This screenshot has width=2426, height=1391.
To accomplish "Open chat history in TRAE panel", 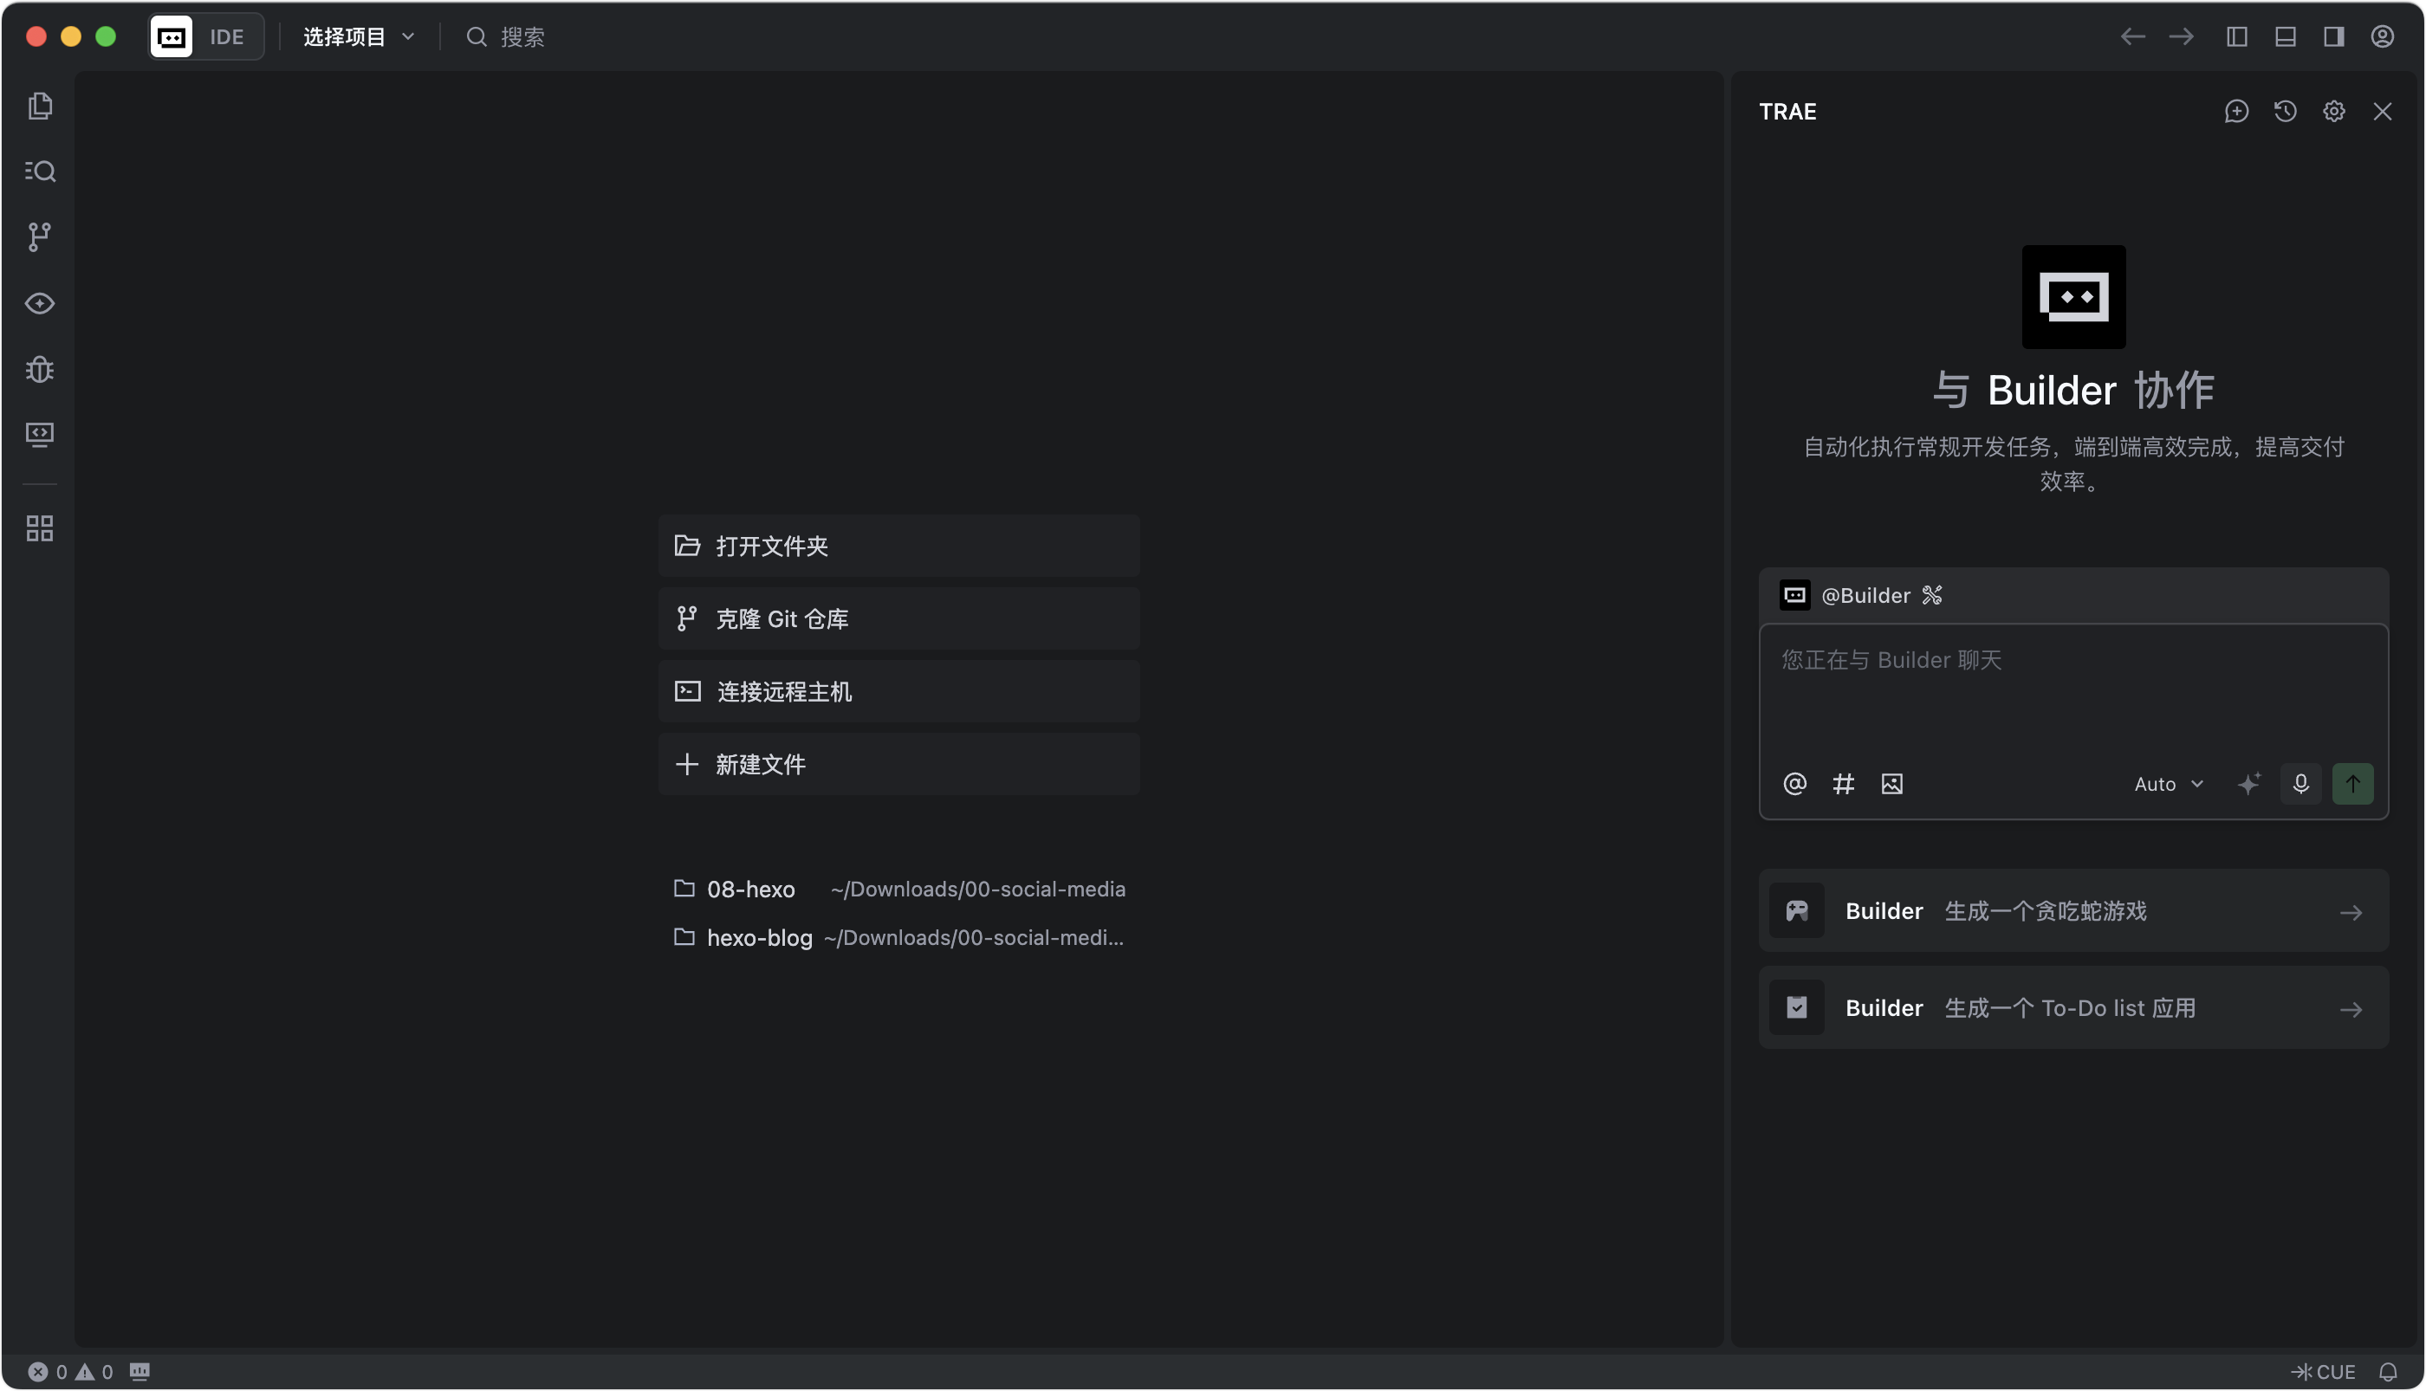I will click(2285, 112).
